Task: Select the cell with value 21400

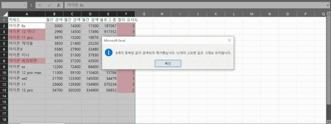Action: pos(72,43)
